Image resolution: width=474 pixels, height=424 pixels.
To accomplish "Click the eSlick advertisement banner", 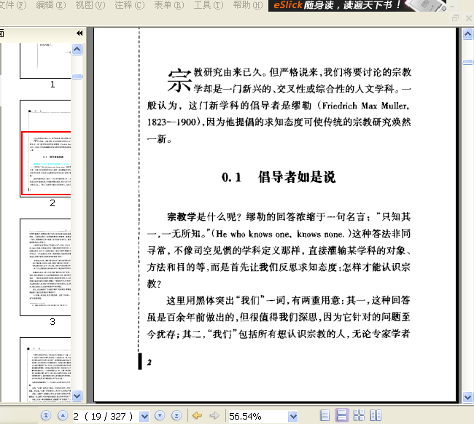I will 357,5.
